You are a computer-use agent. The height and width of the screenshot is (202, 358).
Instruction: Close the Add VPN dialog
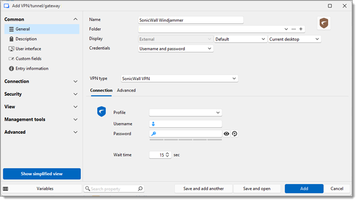tap(344, 6)
